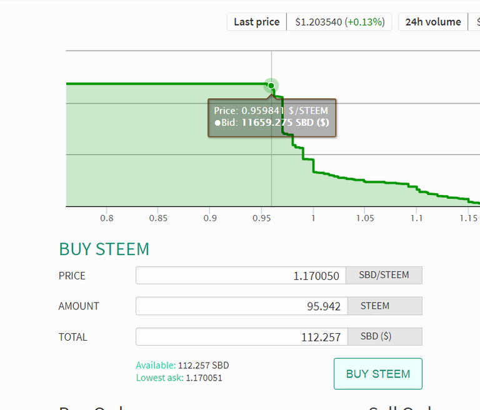Click the 0.9 x-axis tick label
480x410 pixels.
(x=210, y=218)
